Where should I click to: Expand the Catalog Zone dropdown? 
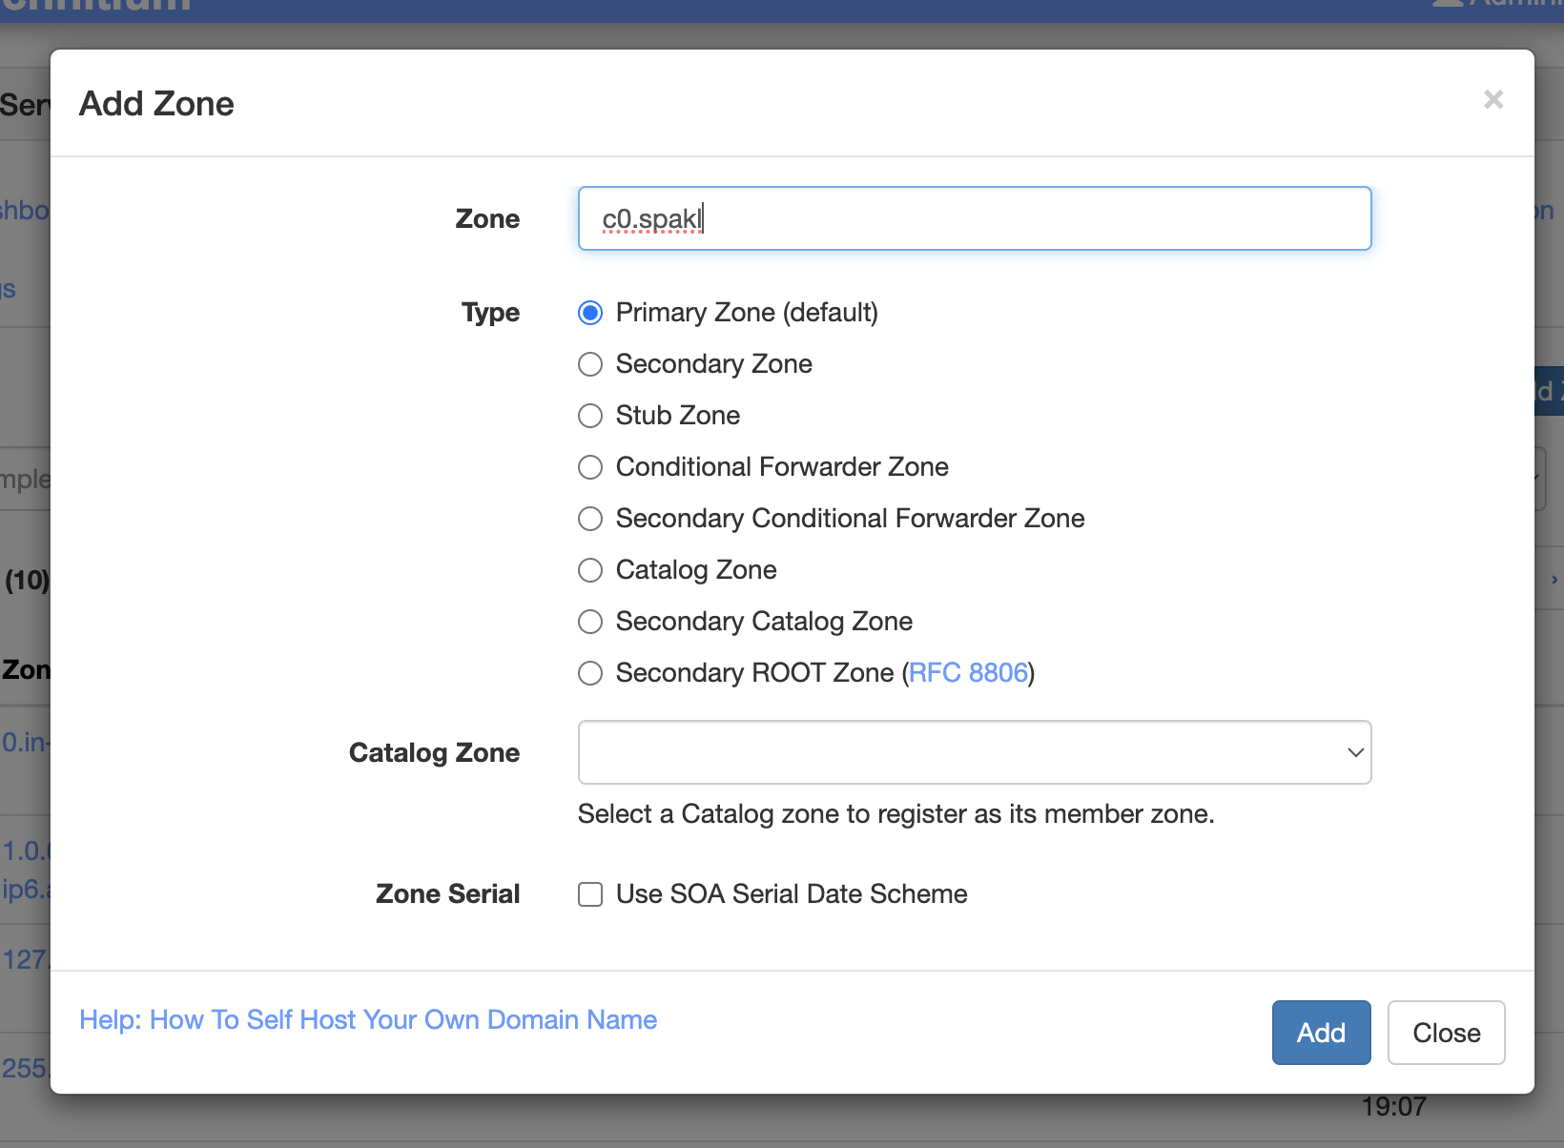(x=974, y=752)
